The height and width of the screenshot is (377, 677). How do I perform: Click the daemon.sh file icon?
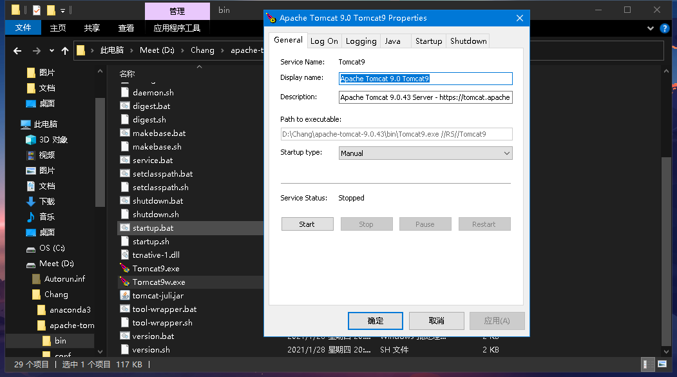(125, 92)
